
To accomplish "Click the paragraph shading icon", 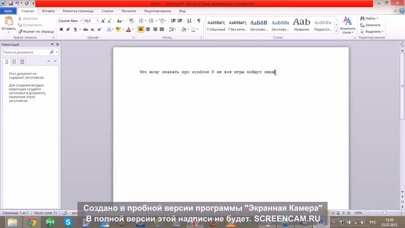I will (184, 30).
